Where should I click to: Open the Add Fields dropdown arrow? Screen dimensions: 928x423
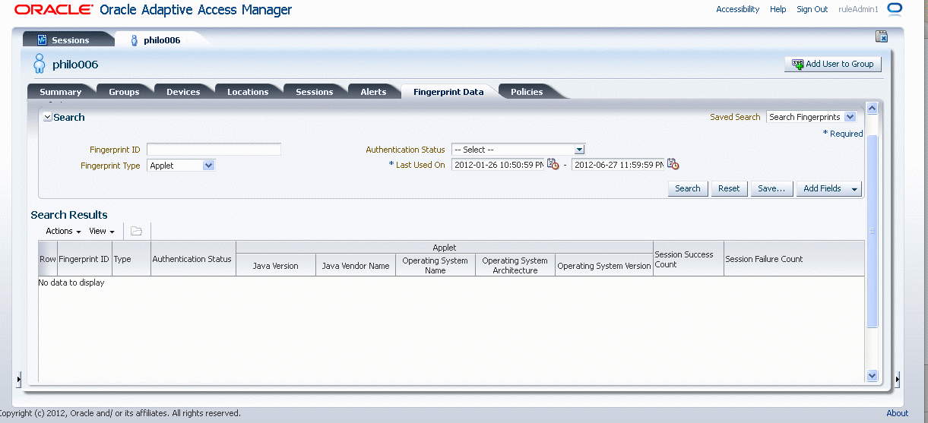point(854,189)
